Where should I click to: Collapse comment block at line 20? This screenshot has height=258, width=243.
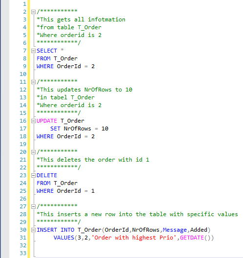point(33,152)
